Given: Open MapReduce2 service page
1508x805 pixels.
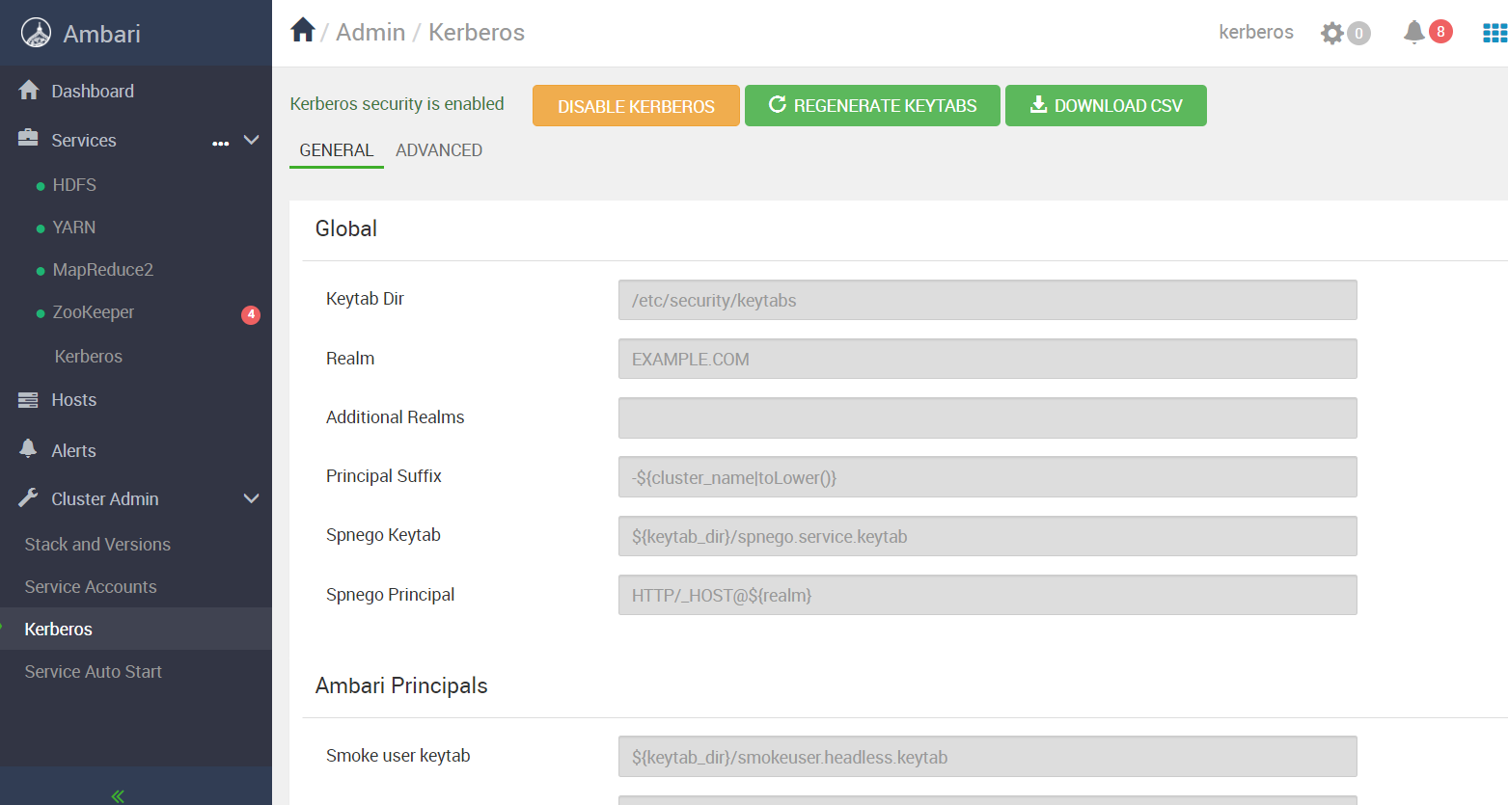Looking at the screenshot, I should tap(103, 270).
